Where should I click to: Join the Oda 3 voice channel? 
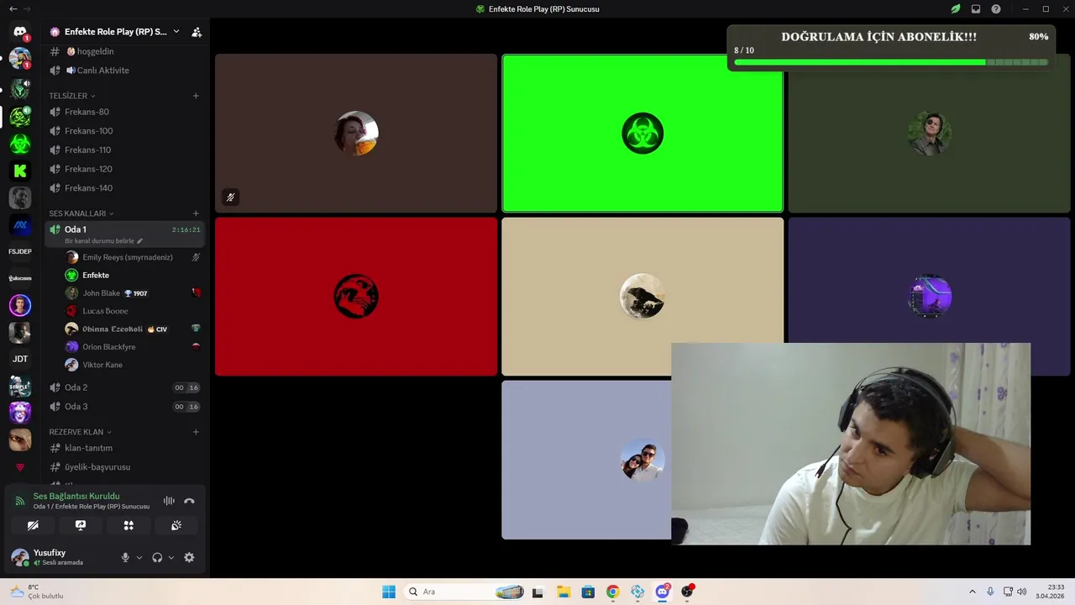click(x=124, y=407)
